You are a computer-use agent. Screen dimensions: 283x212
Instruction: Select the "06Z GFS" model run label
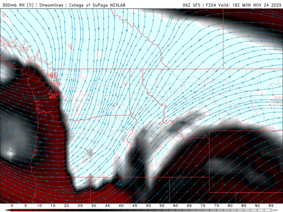pyautogui.click(x=191, y=5)
